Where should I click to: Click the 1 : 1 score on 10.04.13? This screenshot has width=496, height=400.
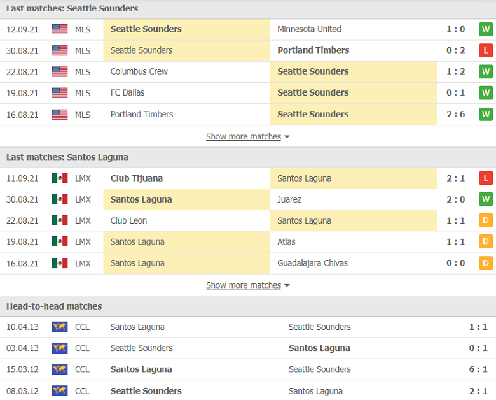478,327
